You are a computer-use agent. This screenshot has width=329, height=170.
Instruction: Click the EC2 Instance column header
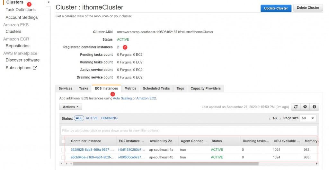(x=131, y=141)
